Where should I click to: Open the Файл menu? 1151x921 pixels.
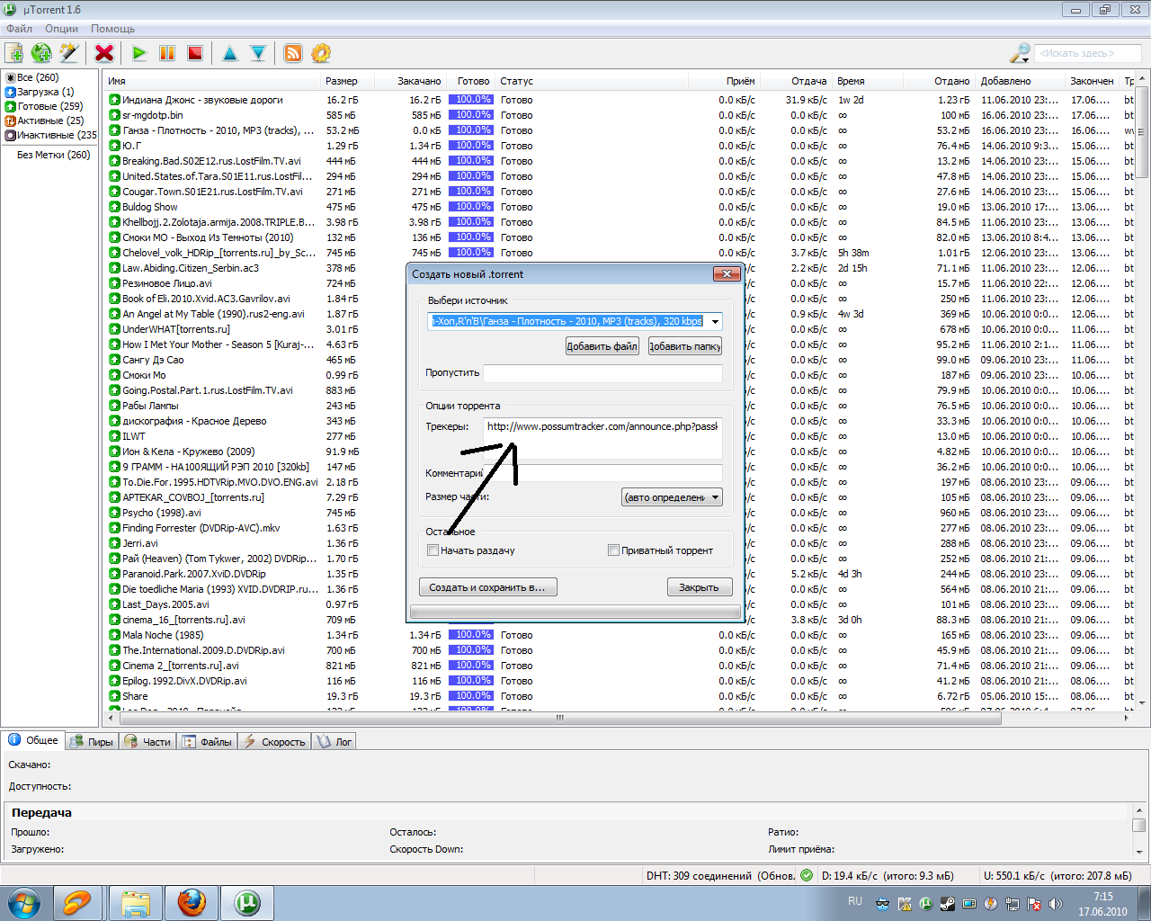click(19, 29)
